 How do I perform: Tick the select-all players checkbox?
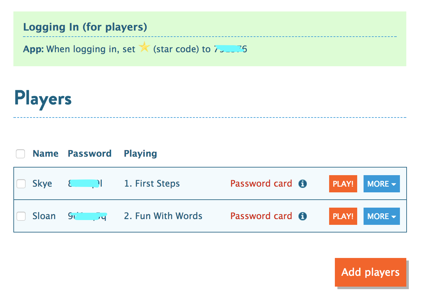point(20,154)
